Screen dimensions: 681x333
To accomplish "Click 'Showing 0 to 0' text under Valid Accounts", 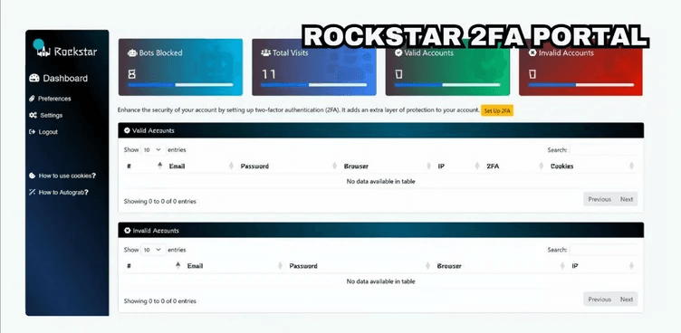I will click(159, 202).
